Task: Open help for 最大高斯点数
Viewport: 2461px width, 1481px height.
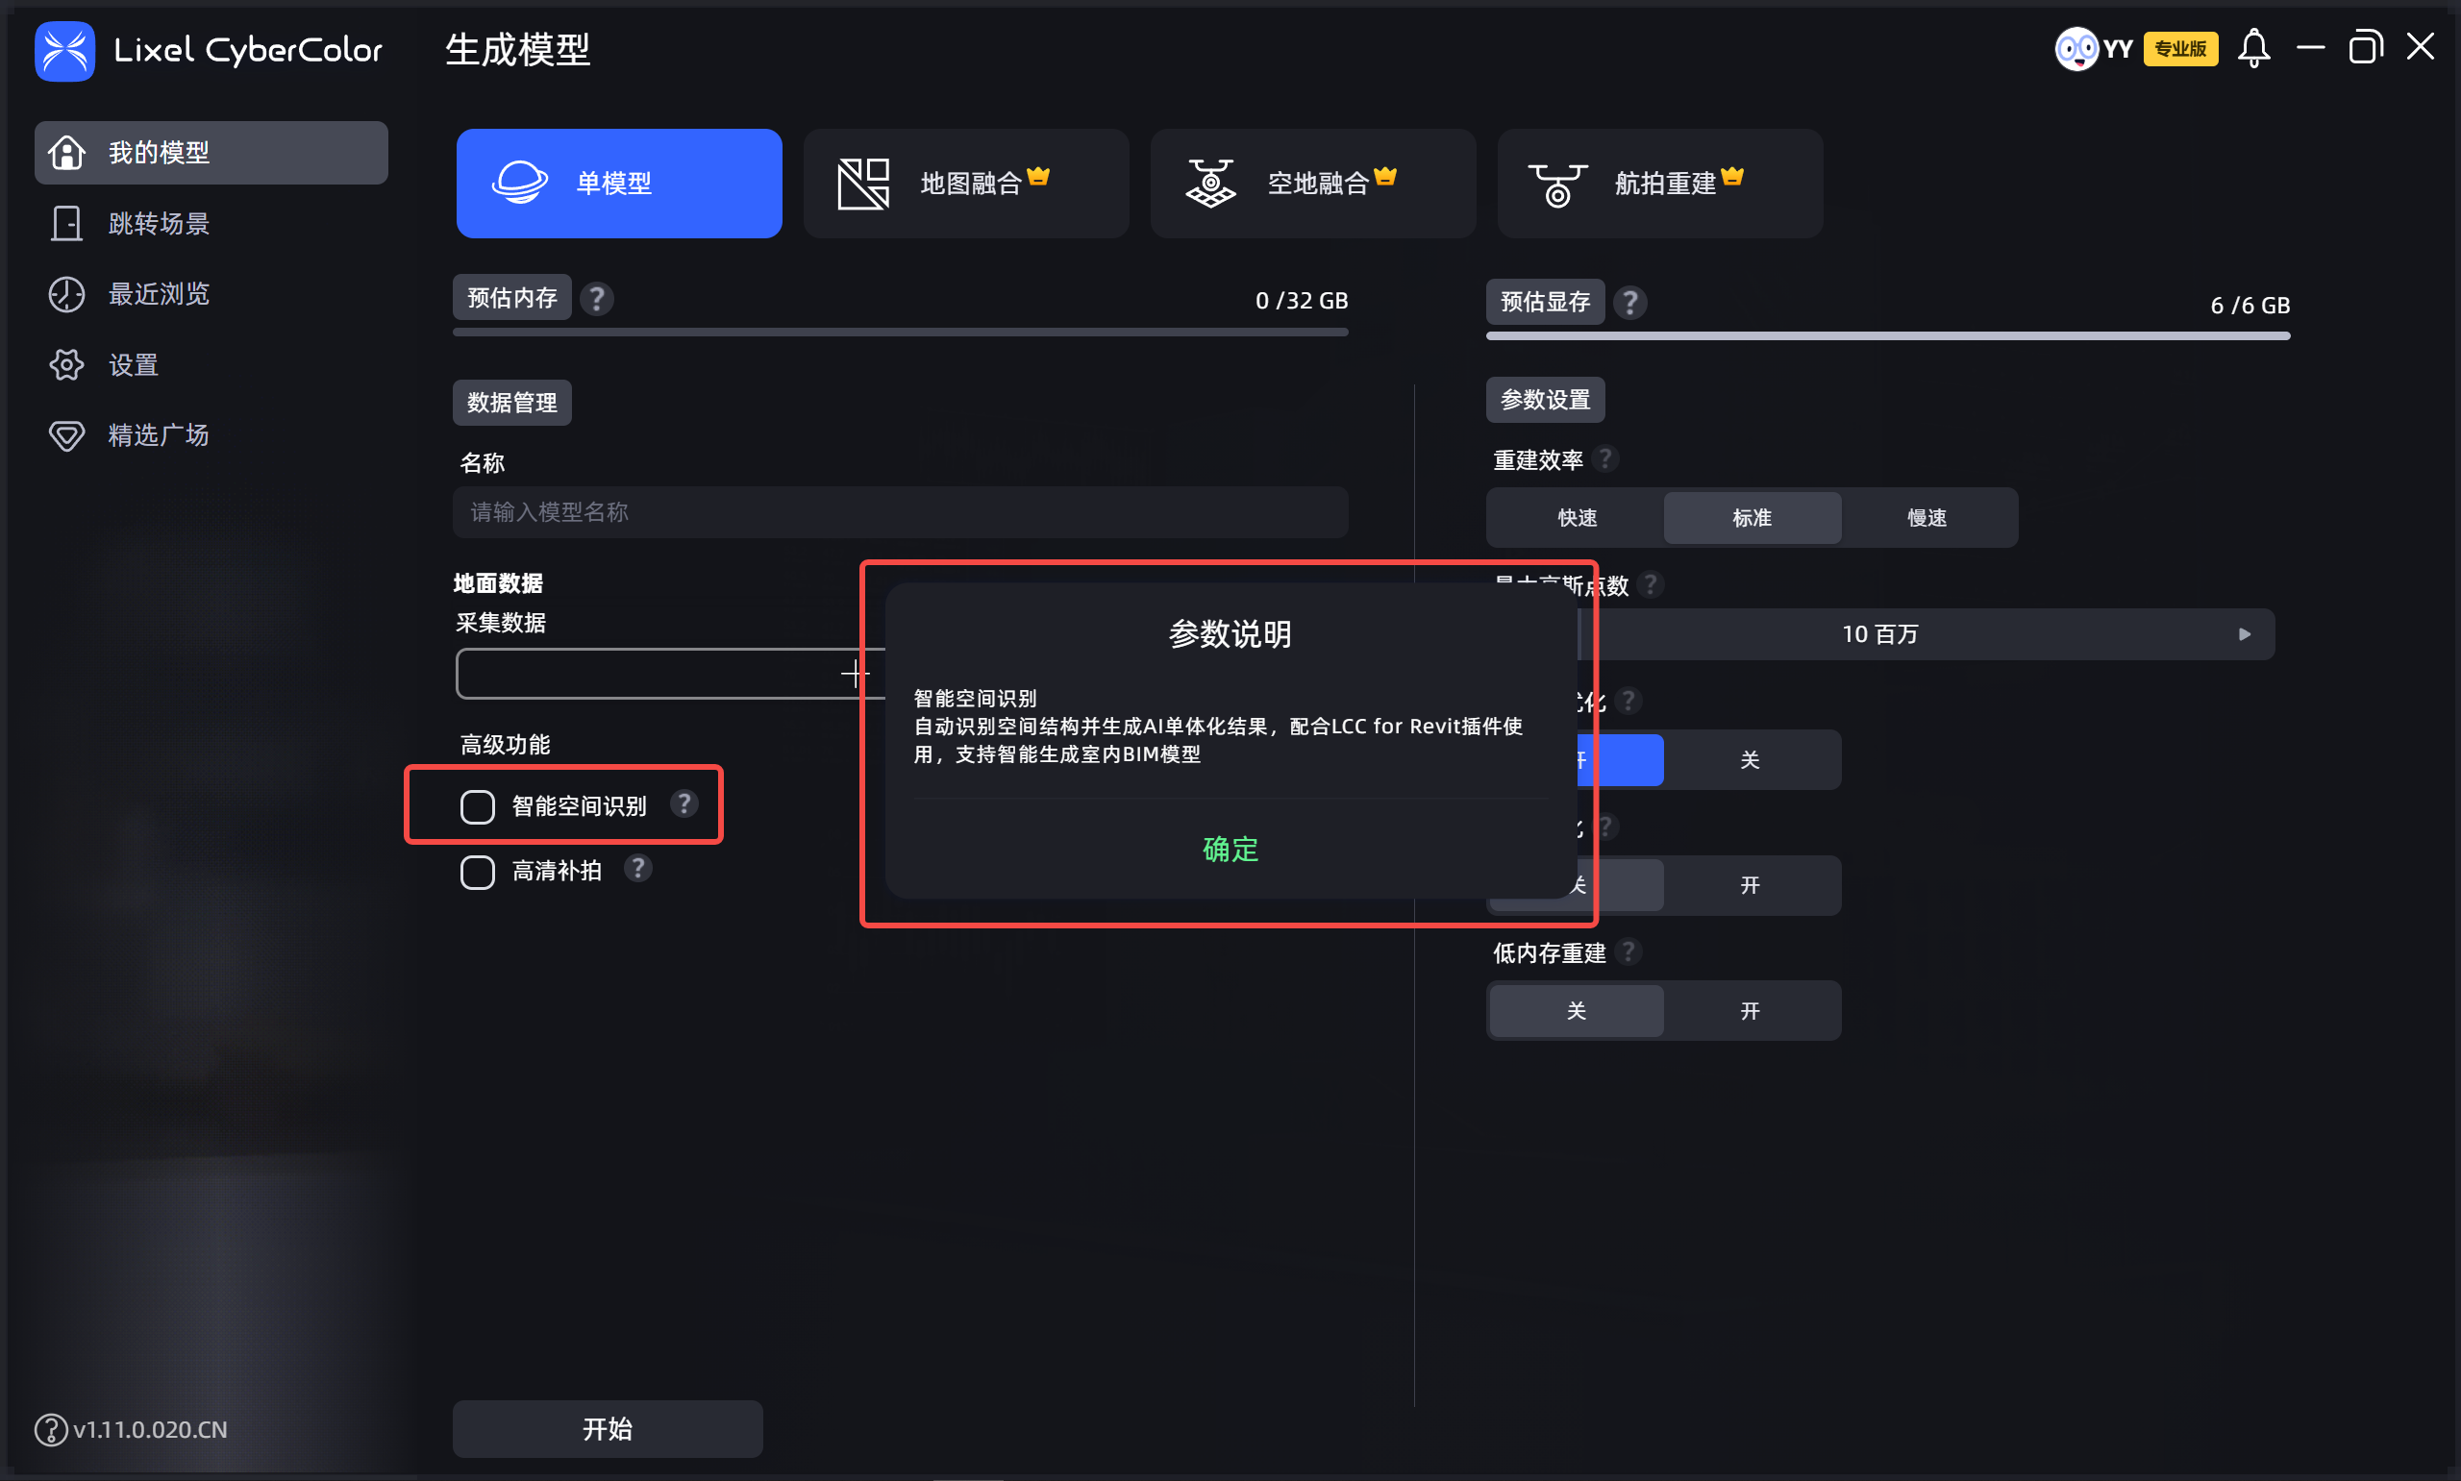Action: [x=1651, y=583]
